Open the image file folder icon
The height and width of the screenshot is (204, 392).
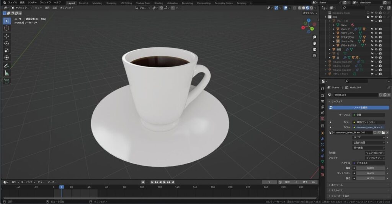click(x=383, y=133)
